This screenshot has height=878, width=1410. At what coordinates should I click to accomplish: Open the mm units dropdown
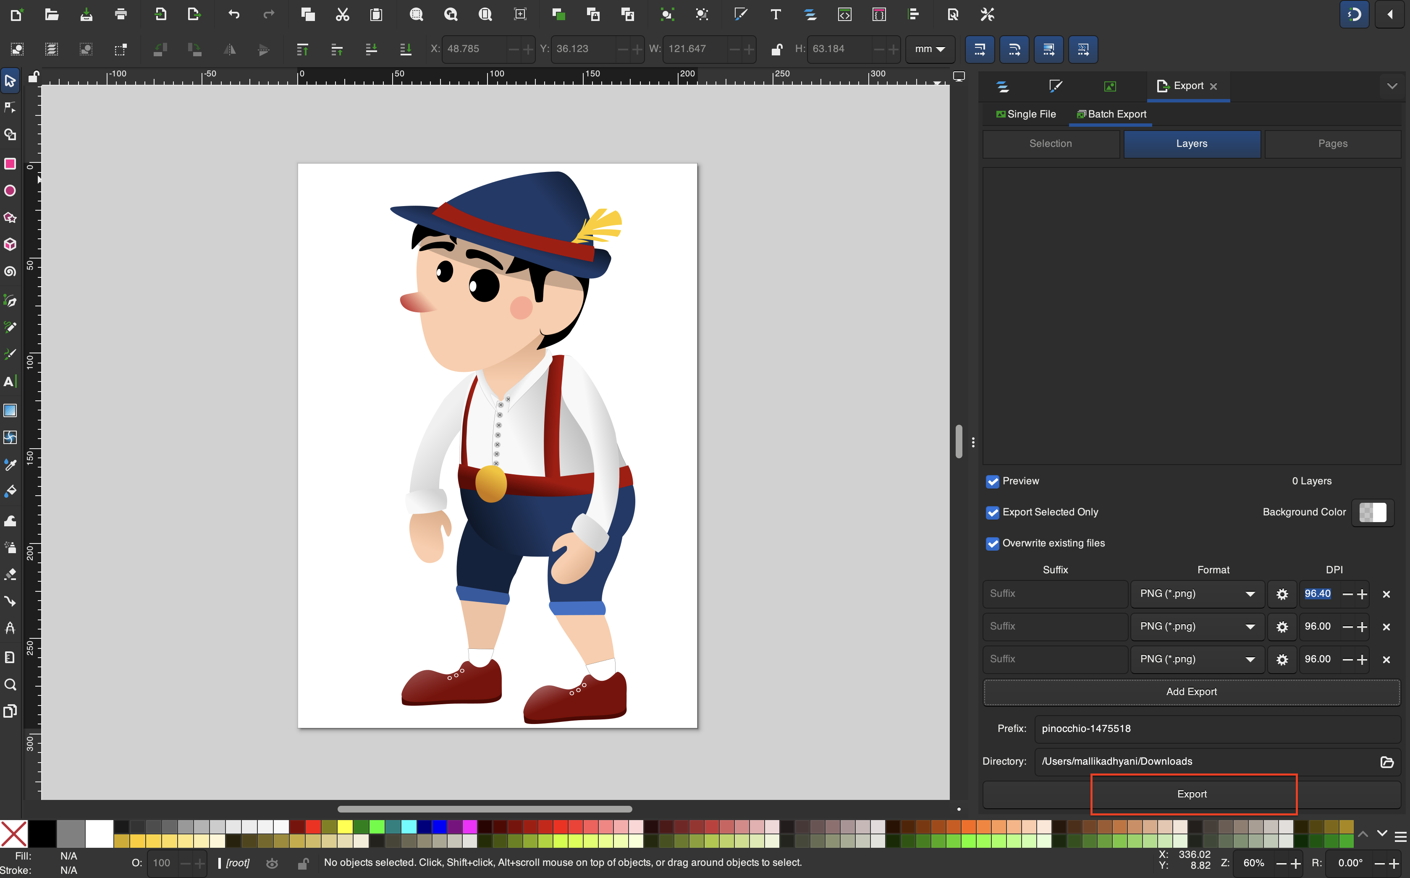tap(930, 49)
